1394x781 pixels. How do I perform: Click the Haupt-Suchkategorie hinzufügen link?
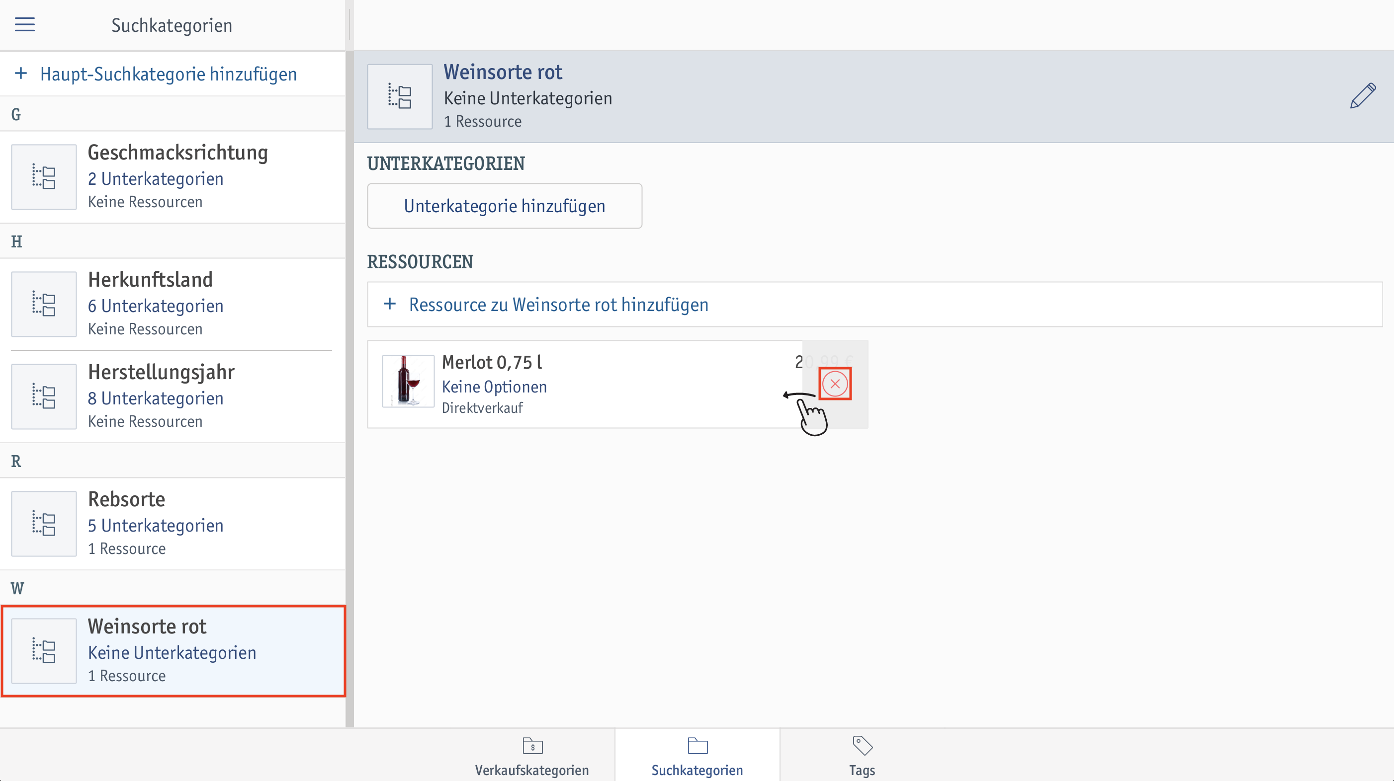point(169,74)
